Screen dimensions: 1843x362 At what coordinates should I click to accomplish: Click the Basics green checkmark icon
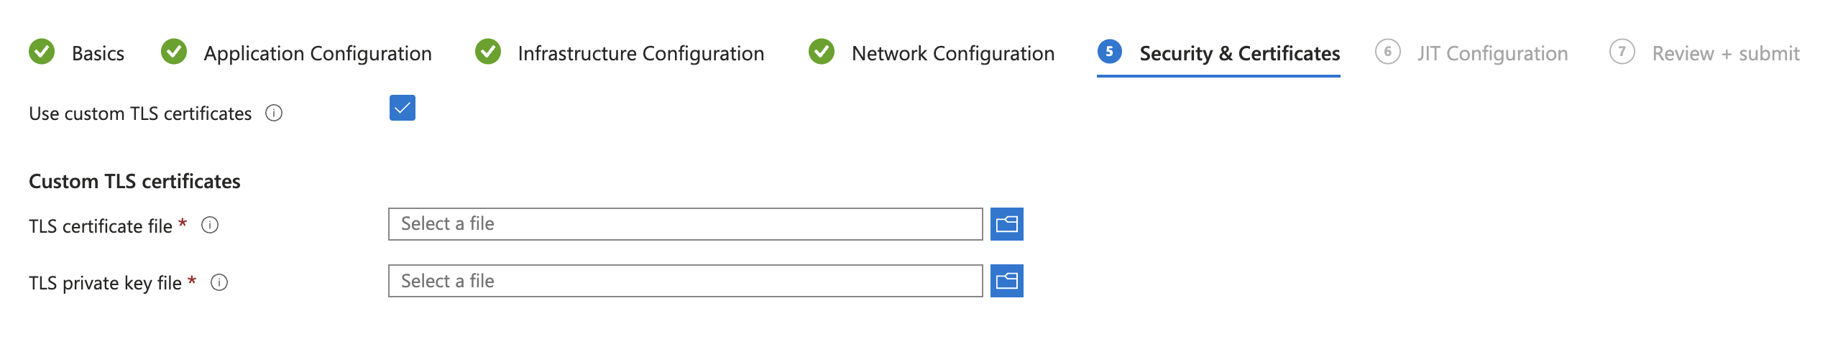42,52
